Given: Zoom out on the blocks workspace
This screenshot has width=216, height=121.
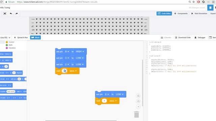Looking at the screenshot, I should pyautogui.click(x=138, y=101).
